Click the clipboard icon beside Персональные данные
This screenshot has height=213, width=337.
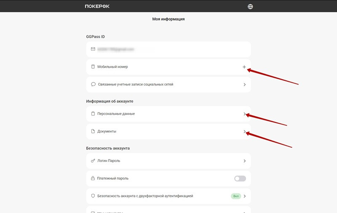click(x=93, y=114)
